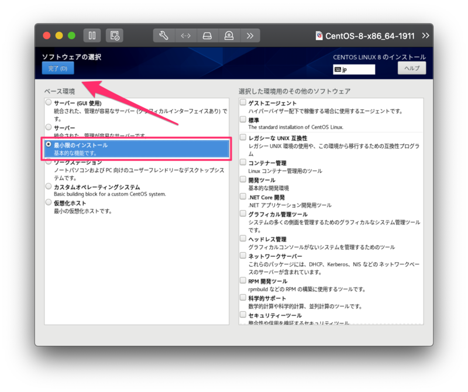Check .NET Core 開発 add-on
468x392 pixels.
click(243, 197)
